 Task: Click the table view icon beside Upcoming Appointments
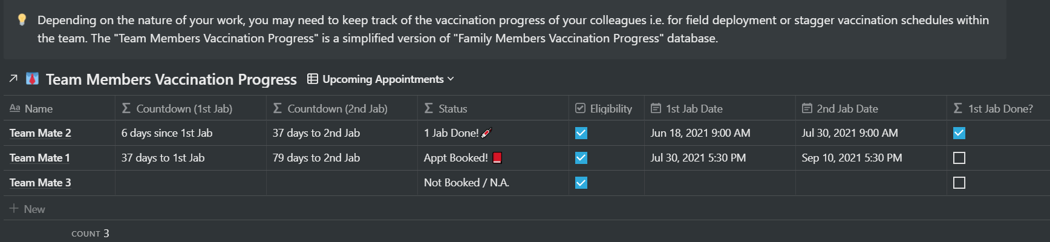313,79
